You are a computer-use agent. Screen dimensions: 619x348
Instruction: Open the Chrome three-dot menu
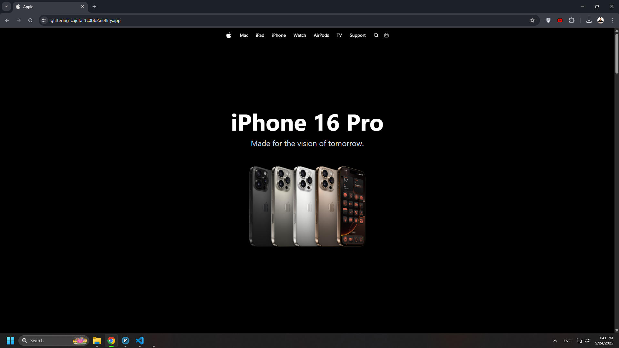point(612,20)
